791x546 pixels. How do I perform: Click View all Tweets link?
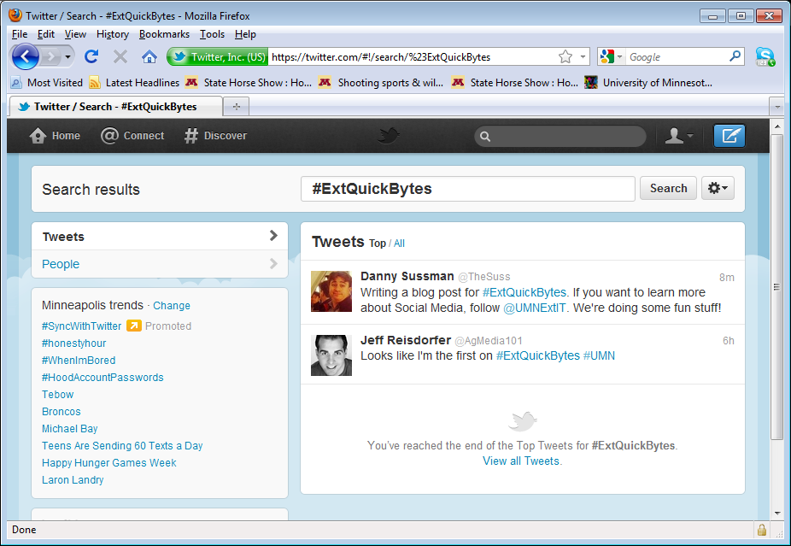tap(521, 461)
